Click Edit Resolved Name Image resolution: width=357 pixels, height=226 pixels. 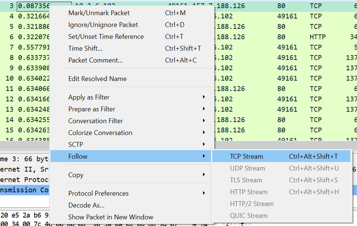point(97,79)
